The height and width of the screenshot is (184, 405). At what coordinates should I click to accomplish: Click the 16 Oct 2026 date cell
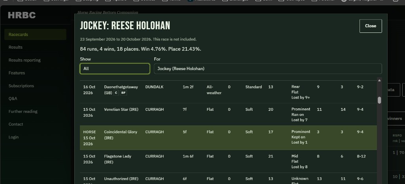89,90
